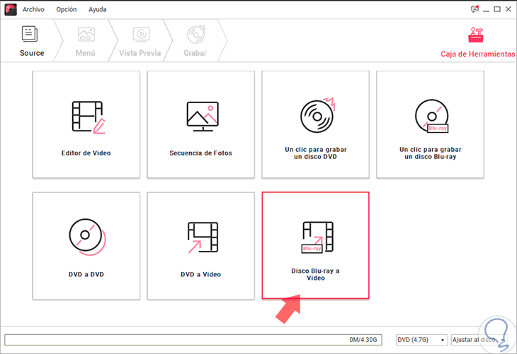This screenshot has height=354, width=517.
Task: Launch Un clic para grabar un disco Blu-ray
Action: (431, 124)
